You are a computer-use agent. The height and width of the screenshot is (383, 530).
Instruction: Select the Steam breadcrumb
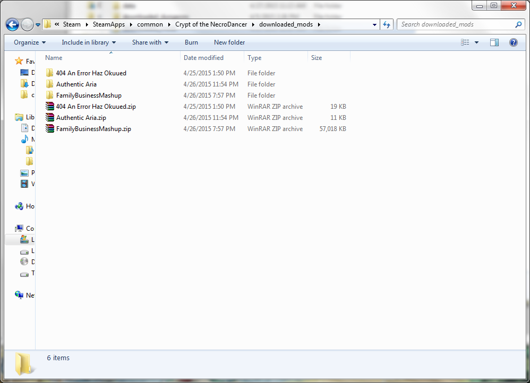[x=72, y=24]
